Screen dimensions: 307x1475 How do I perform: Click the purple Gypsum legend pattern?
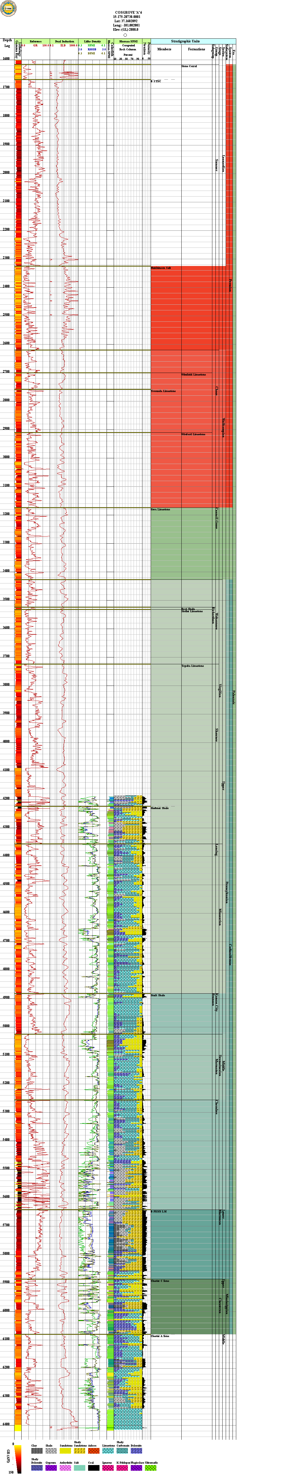[51, 1468]
